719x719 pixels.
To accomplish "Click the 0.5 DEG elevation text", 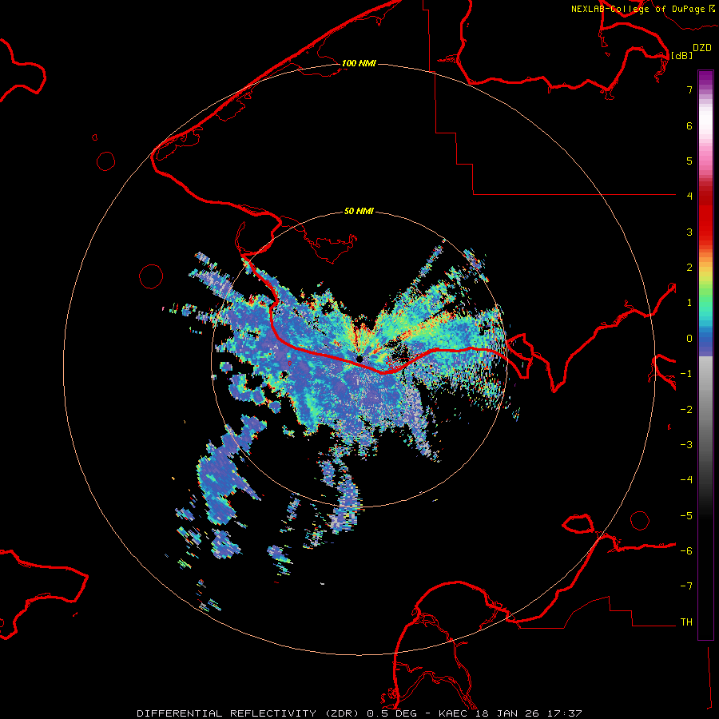I will point(391,713).
